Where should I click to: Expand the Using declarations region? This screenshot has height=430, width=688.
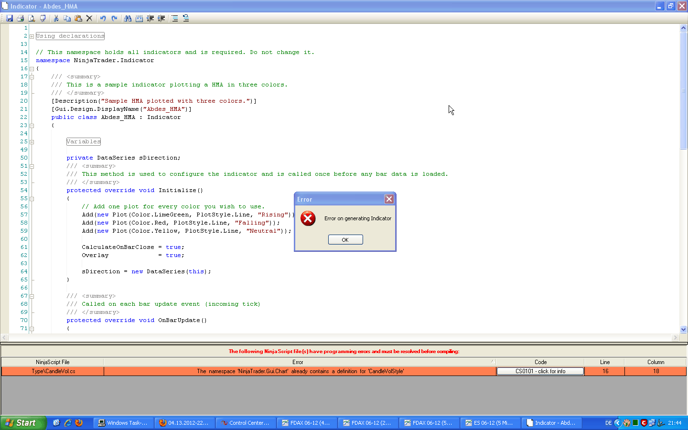coord(32,36)
